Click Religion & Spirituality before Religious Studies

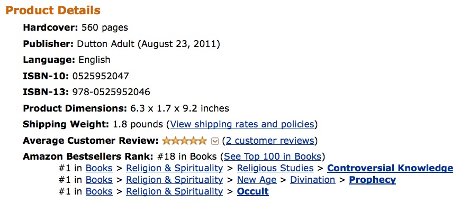[x=175, y=168]
